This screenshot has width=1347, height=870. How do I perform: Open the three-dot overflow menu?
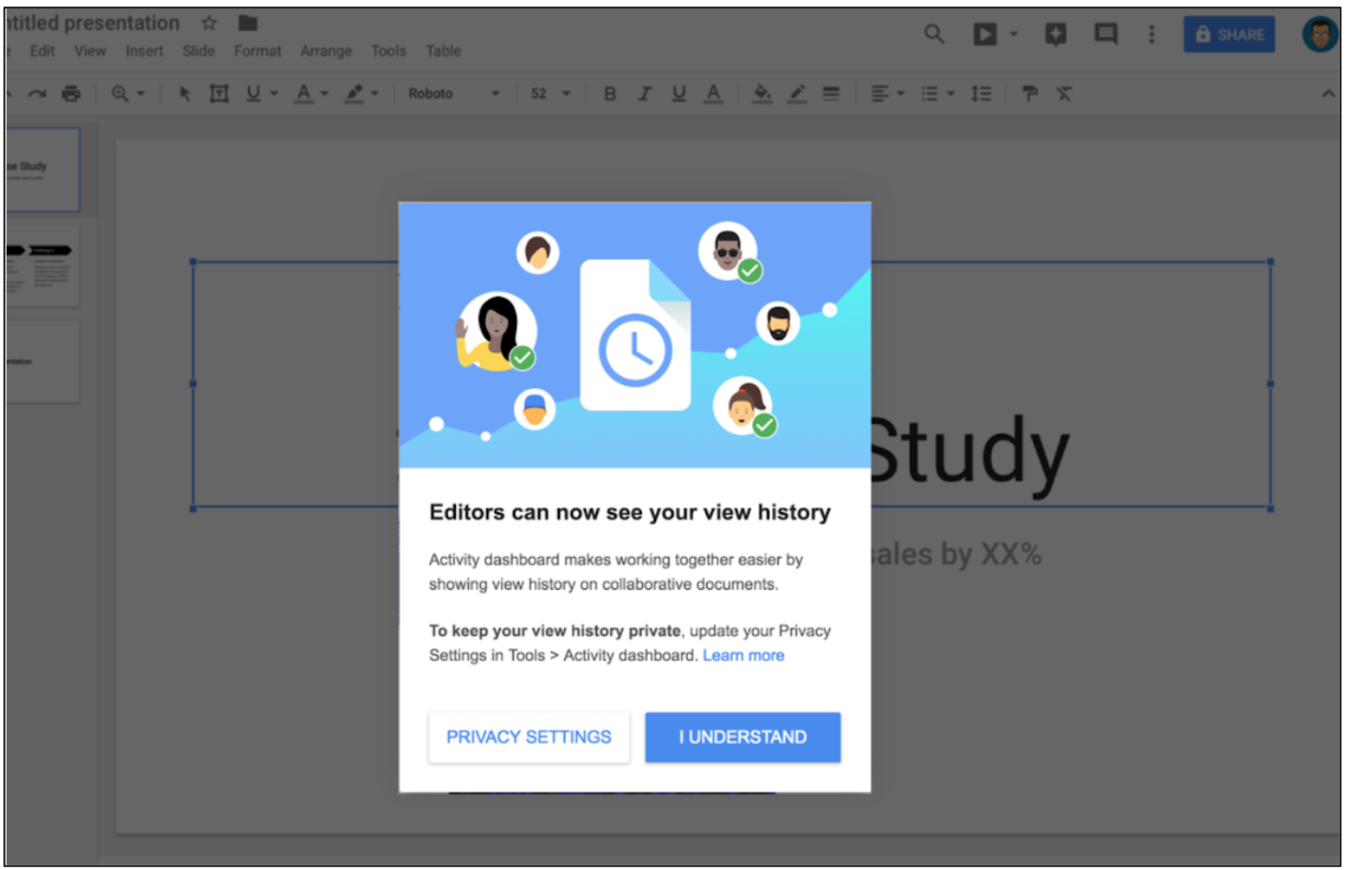click(1152, 34)
